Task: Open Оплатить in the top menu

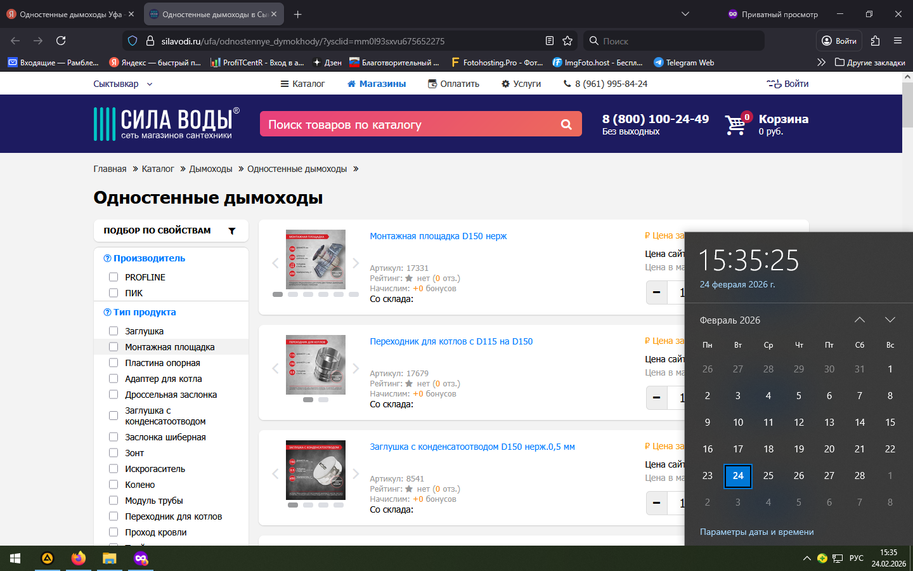Action: pyautogui.click(x=453, y=84)
